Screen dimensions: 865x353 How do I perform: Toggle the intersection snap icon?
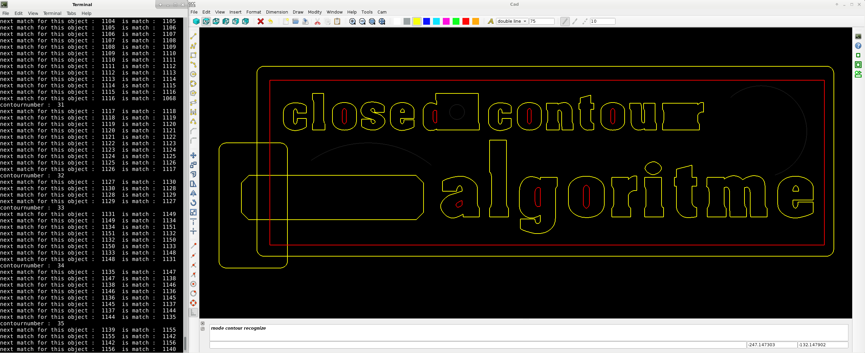click(193, 265)
